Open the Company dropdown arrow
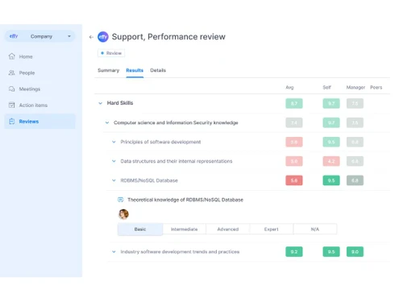The image size is (403, 302). click(69, 36)
